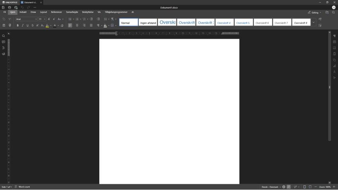The image size is (338, 190).
Task: Open the left sidebar Comments panel
Action: click(x=3, y=42)
